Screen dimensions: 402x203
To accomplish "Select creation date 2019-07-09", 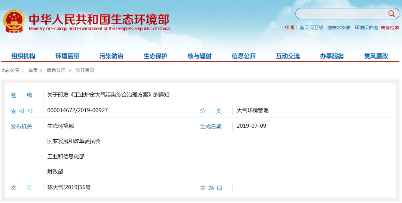I will pyautogui.click(x=251, y=126).
